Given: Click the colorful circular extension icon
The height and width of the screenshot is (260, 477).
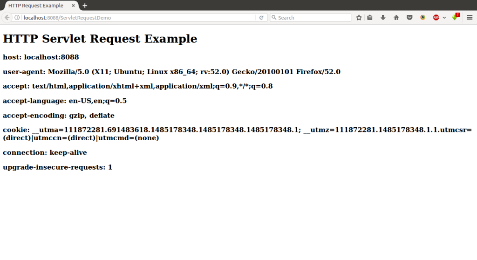Looking at the screenshot, I should (423, 18).
